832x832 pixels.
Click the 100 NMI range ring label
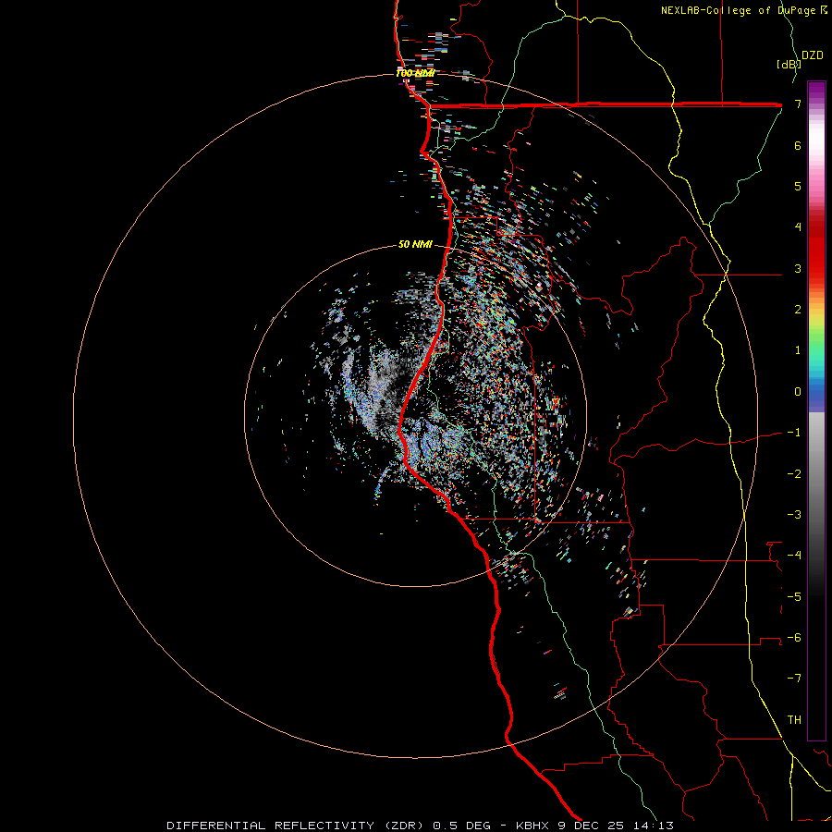pos(415,73)
